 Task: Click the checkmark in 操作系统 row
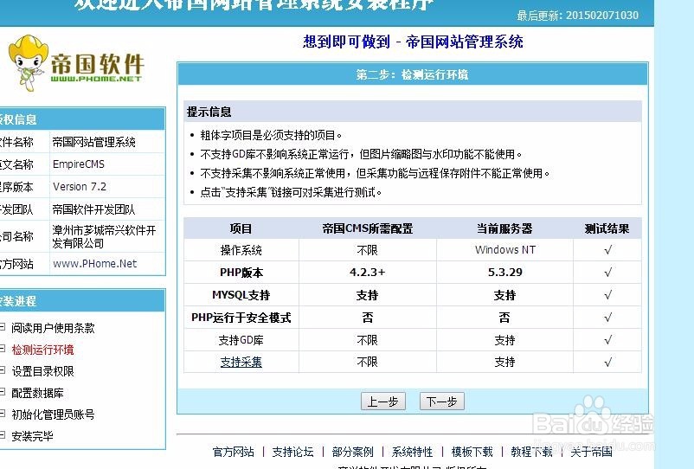point(608,250)
